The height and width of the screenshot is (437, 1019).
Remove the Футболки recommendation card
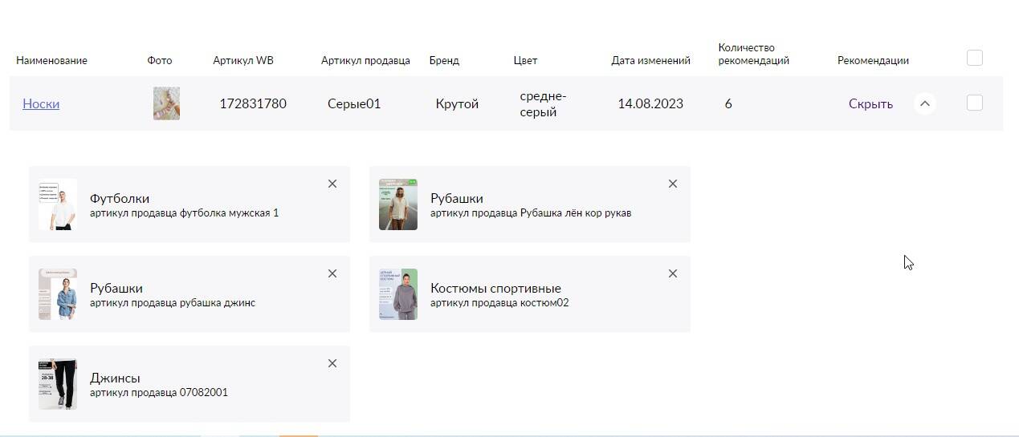[x=332, y=184]
